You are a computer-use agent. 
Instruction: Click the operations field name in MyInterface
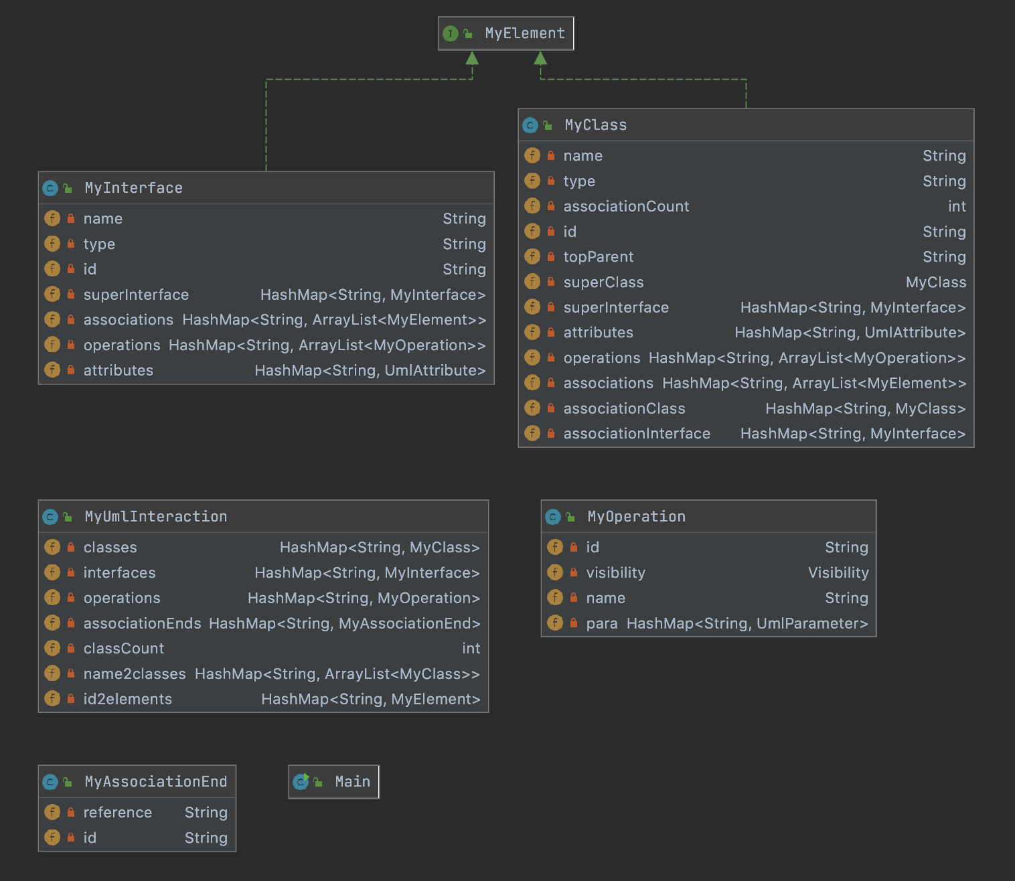123,345
